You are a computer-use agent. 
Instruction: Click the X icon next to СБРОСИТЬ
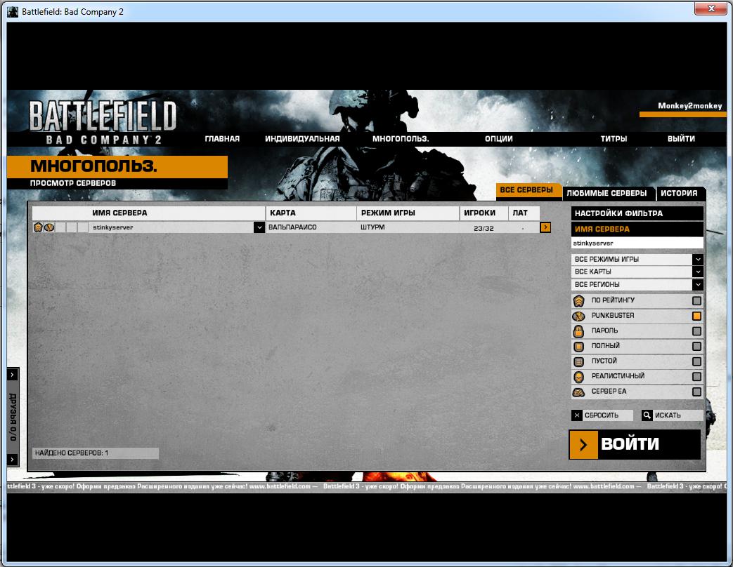pyautogui.click(x=577, y=415)
